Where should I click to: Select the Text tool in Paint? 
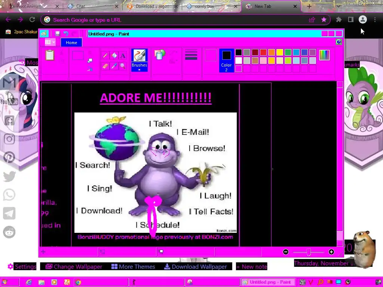[123, 56]
